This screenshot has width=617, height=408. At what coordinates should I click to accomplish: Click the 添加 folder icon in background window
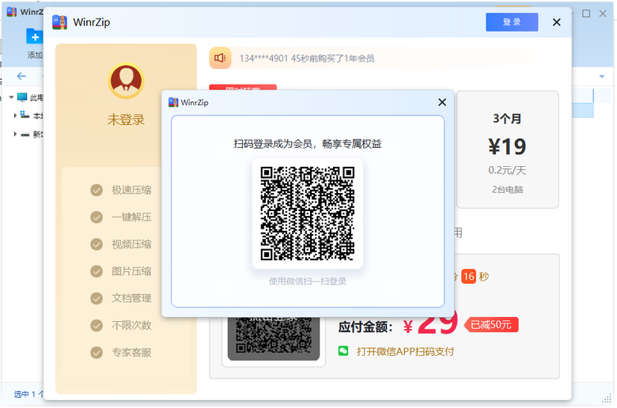pos(35,36)
